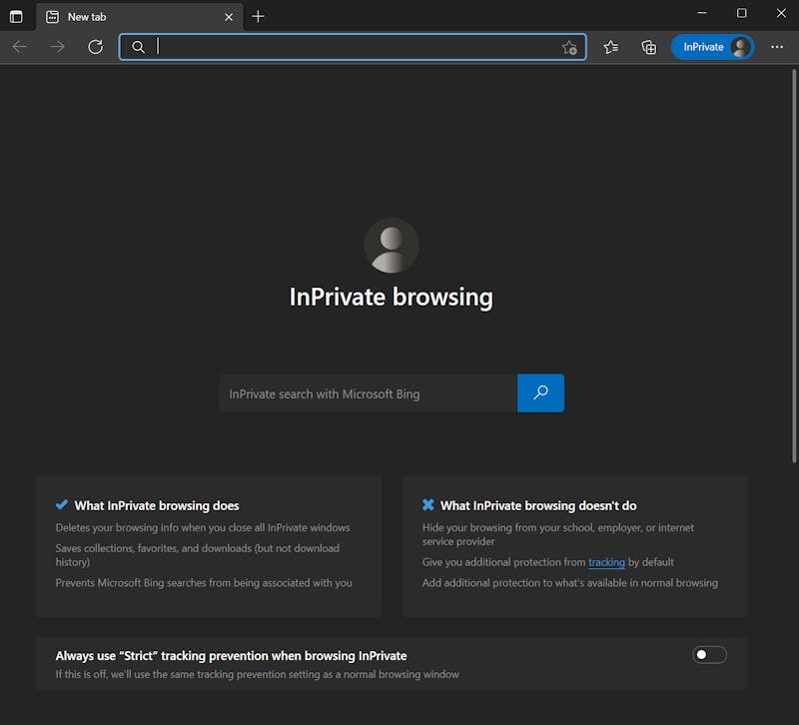Go forward with the forward arrow
This screenshot has height=725, width=799.
point(58,47)
